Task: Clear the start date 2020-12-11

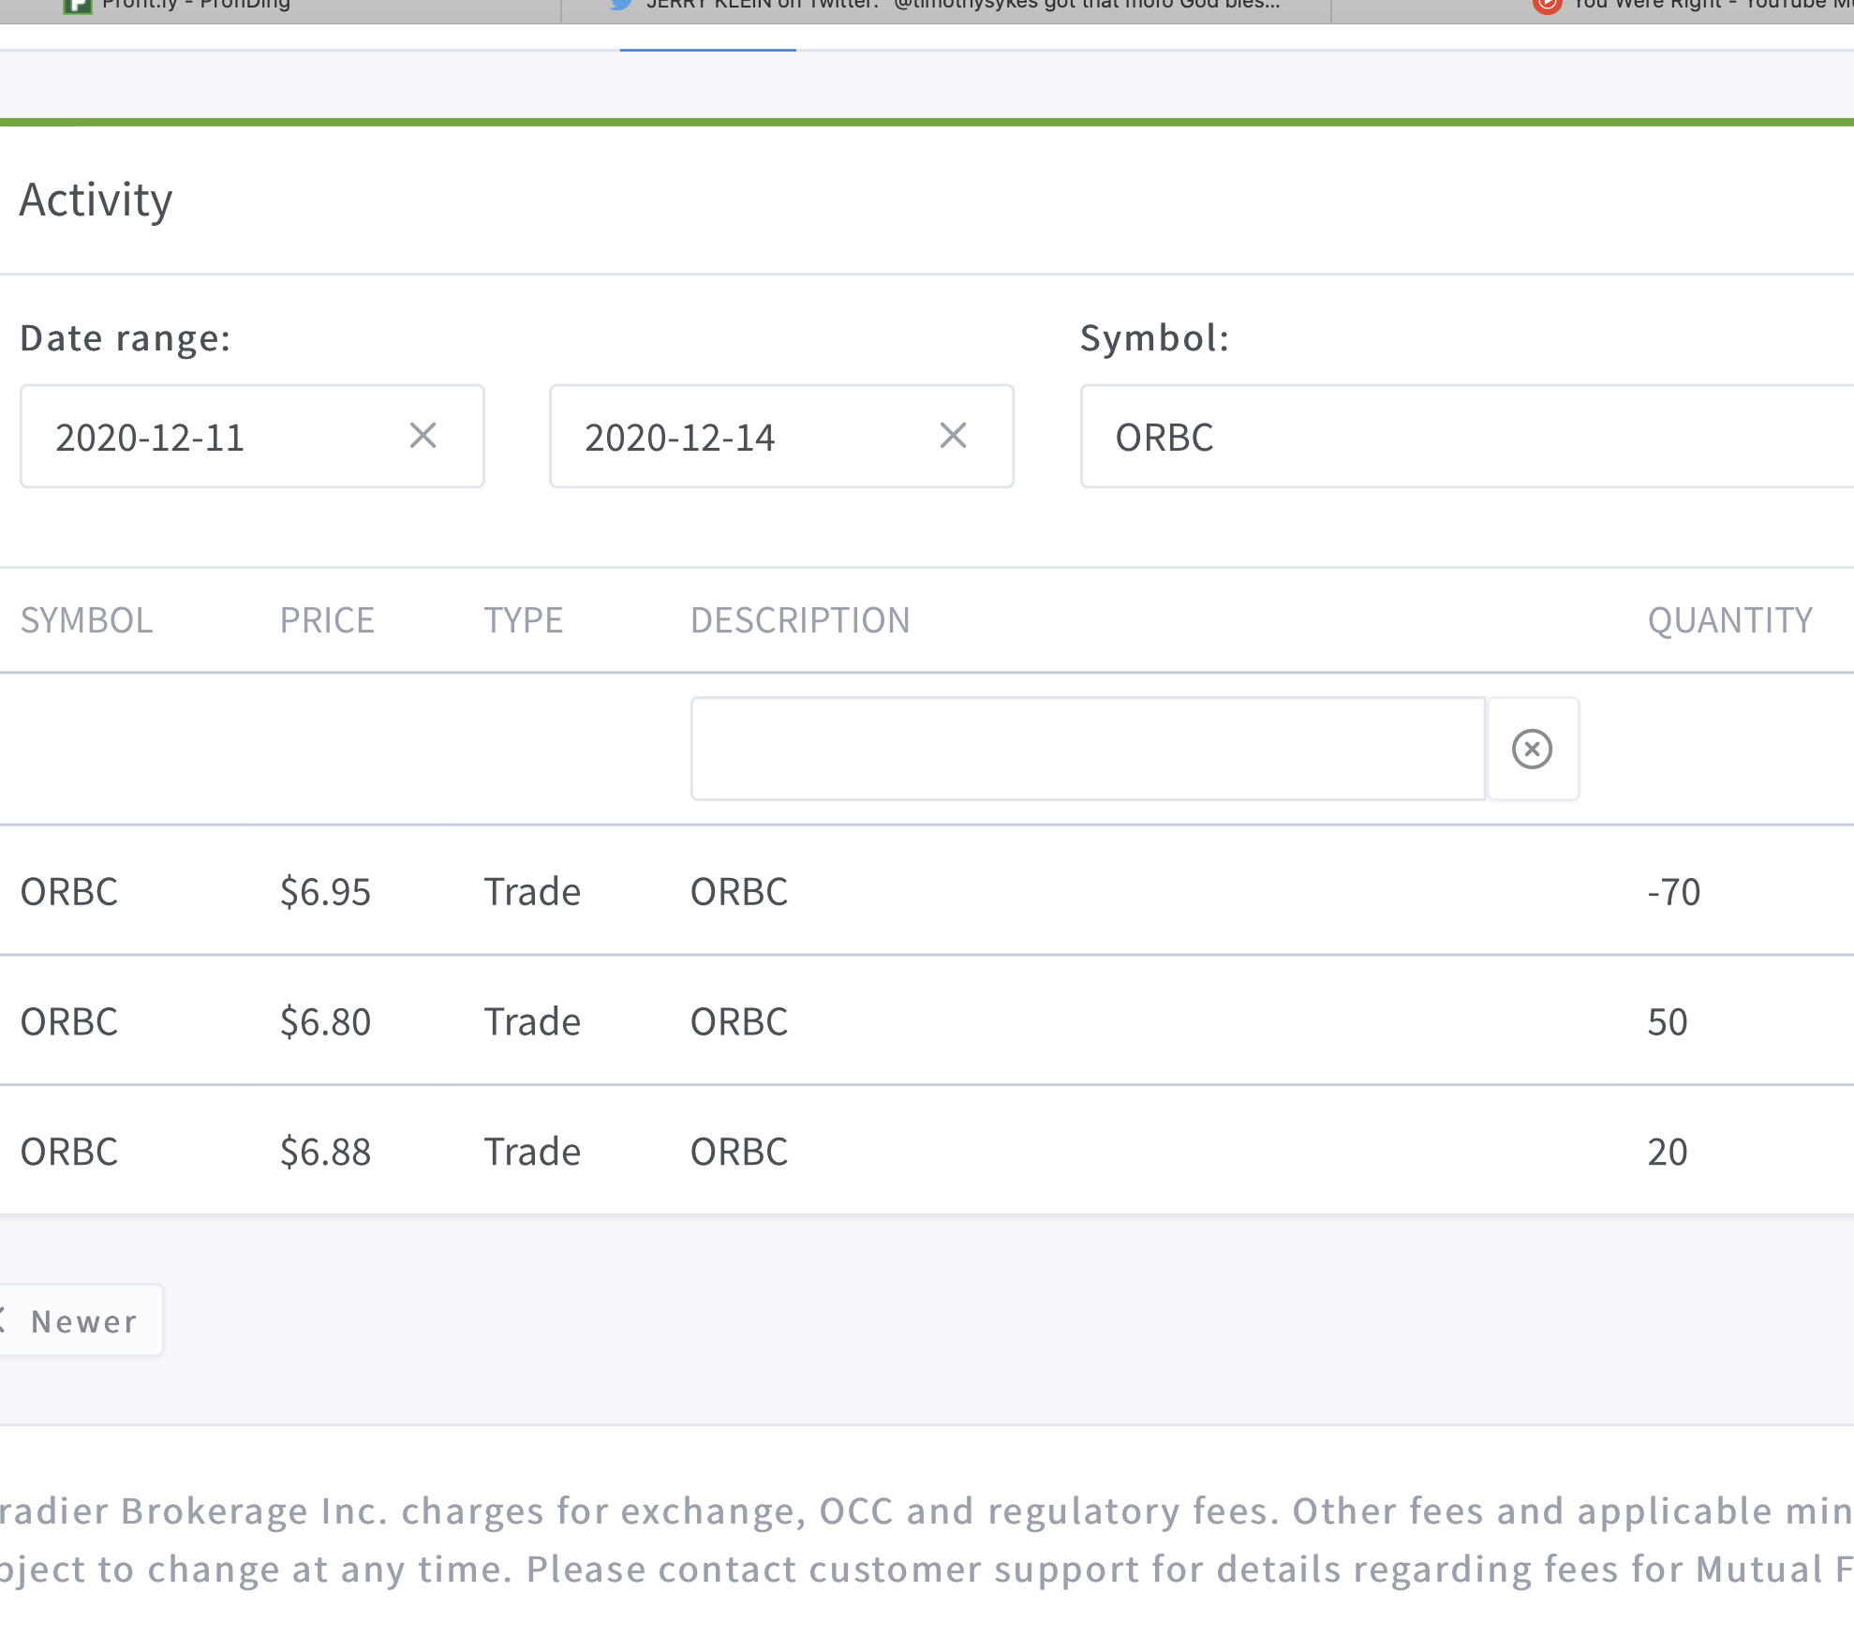Action: (423, 436)
